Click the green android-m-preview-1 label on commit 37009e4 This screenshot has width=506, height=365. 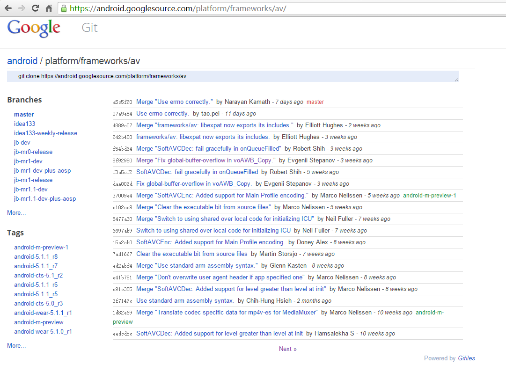pos(430,196)
